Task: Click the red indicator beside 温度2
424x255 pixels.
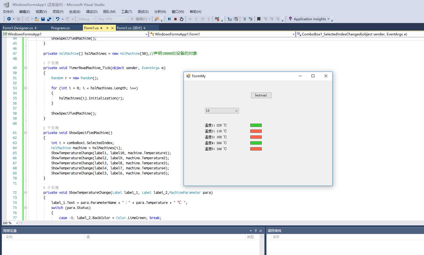Action: [256, 131]
